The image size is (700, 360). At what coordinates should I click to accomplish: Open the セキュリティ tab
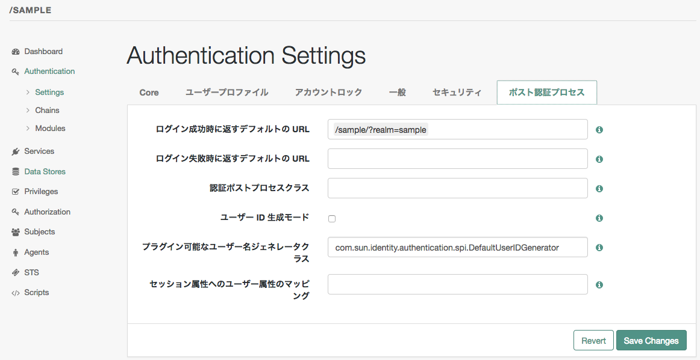pyautogui.click(x=457, y=93)
